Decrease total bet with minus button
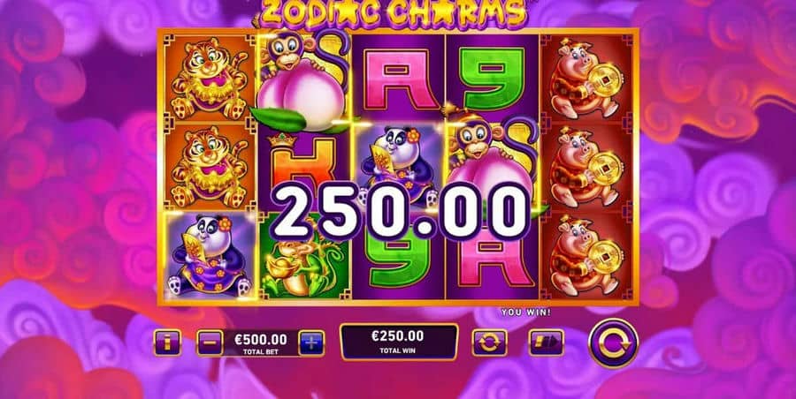The width and height of the screenshot is (796, 399). (x=210, y=343)
